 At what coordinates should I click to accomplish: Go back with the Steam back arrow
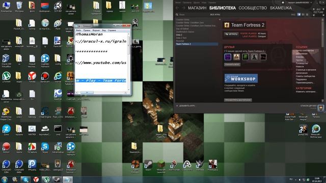click(x=177, y=8)
